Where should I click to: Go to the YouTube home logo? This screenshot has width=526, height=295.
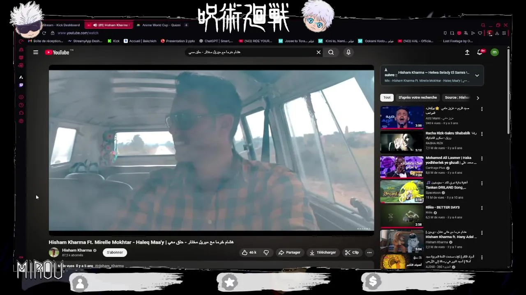(57, 52)
